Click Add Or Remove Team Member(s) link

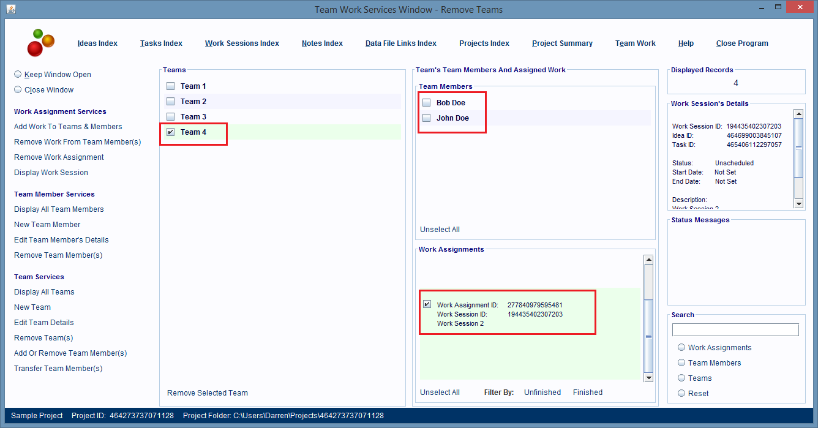click(x=70, y=353)
